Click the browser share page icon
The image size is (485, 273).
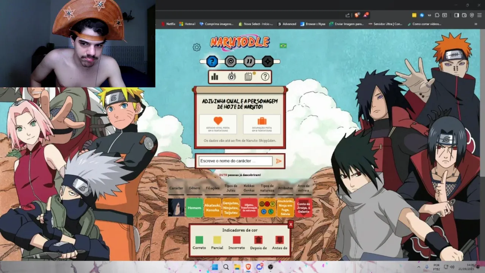(x=347, y=15)
